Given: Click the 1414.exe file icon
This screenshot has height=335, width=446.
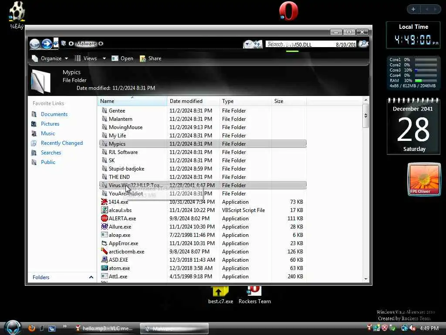Looking at the screenshot, I should pos(104,202).
